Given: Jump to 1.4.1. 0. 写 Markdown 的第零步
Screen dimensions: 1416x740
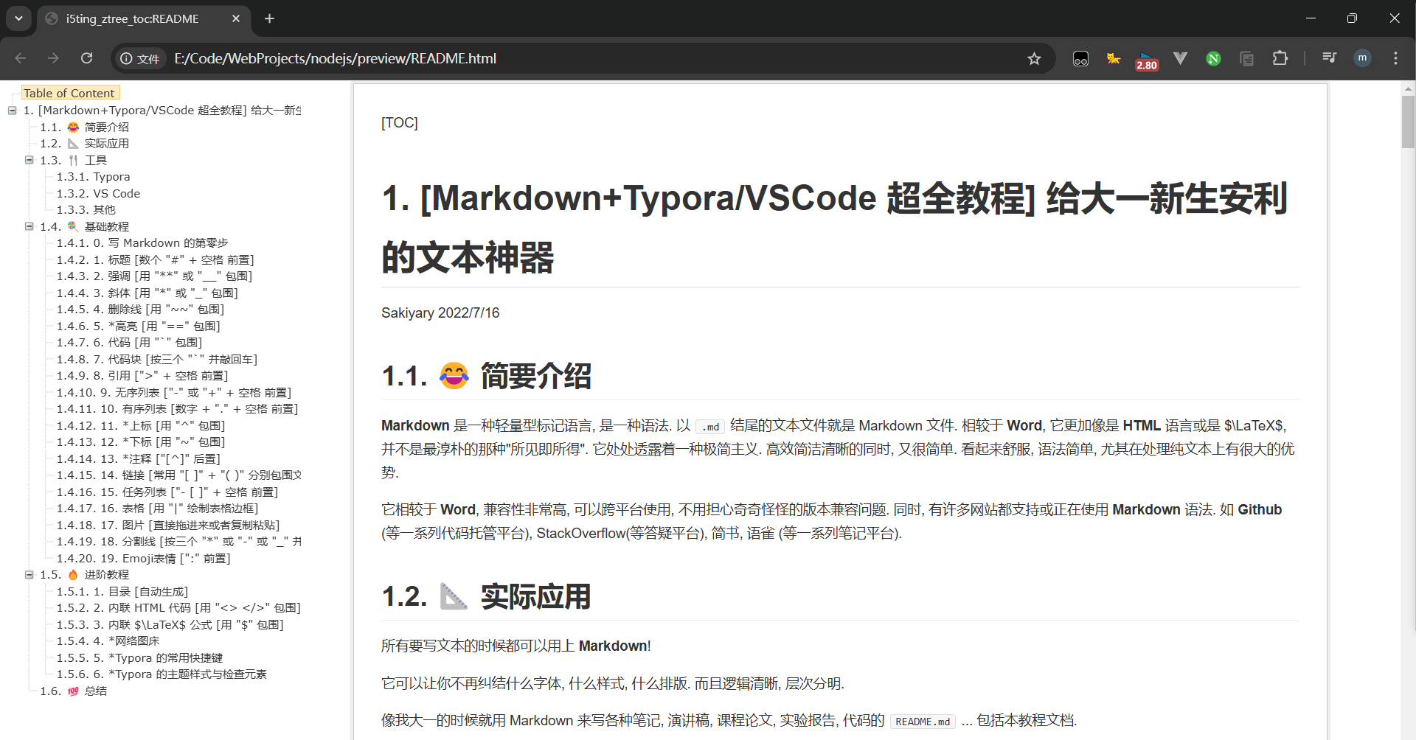Looking at the screenshot, I should 142,243.
